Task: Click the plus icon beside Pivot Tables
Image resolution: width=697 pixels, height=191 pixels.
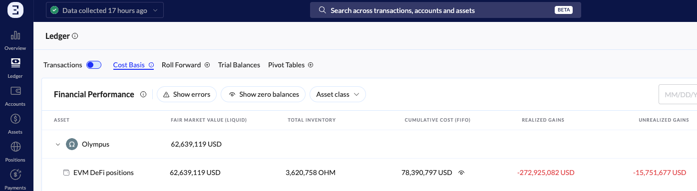Action: [311, 65]
